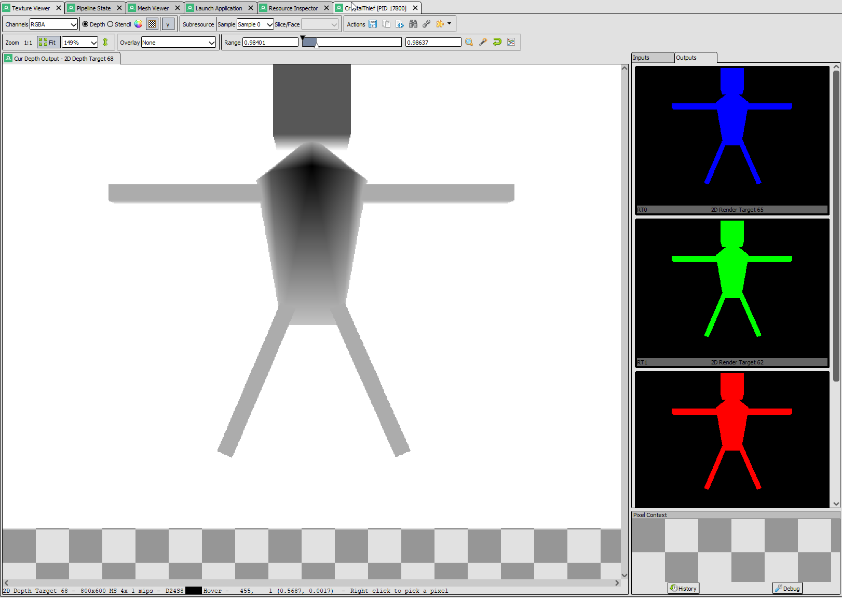Click the Cur Depth Output tab icon
Screen dimensions: 842x598
[8, 58]
